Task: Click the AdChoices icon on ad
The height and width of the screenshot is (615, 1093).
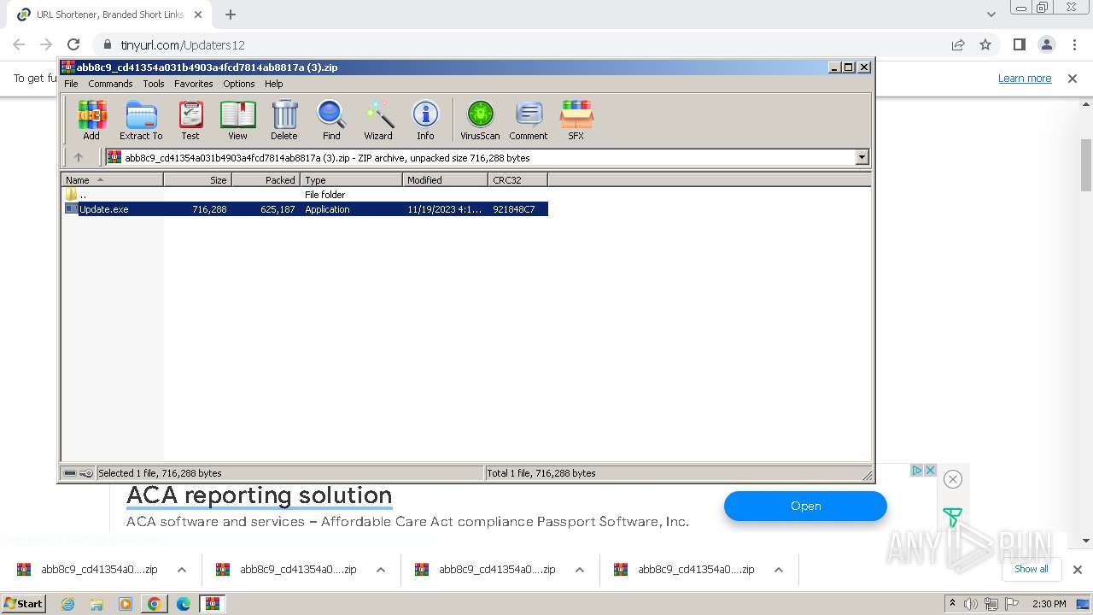Action: (x=916, y=470)
